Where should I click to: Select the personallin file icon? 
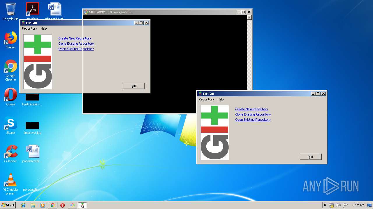(32, 185)
